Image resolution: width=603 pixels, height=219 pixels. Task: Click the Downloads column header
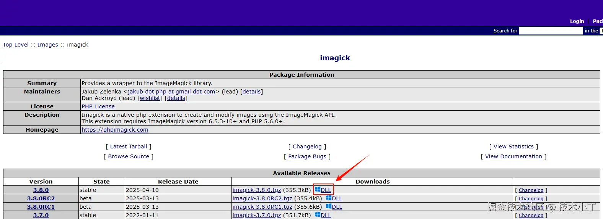click(x=373, y=182)
